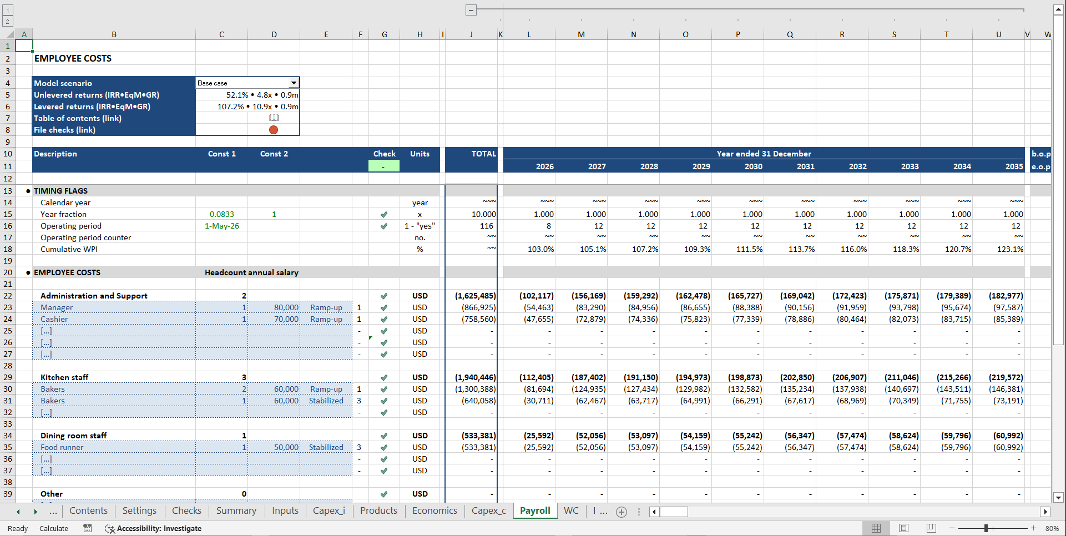Click the macro recorder icon beside Calculate
Image resolution: width=1066 pixels, height=536 pixels.
(x=87, y=528)
